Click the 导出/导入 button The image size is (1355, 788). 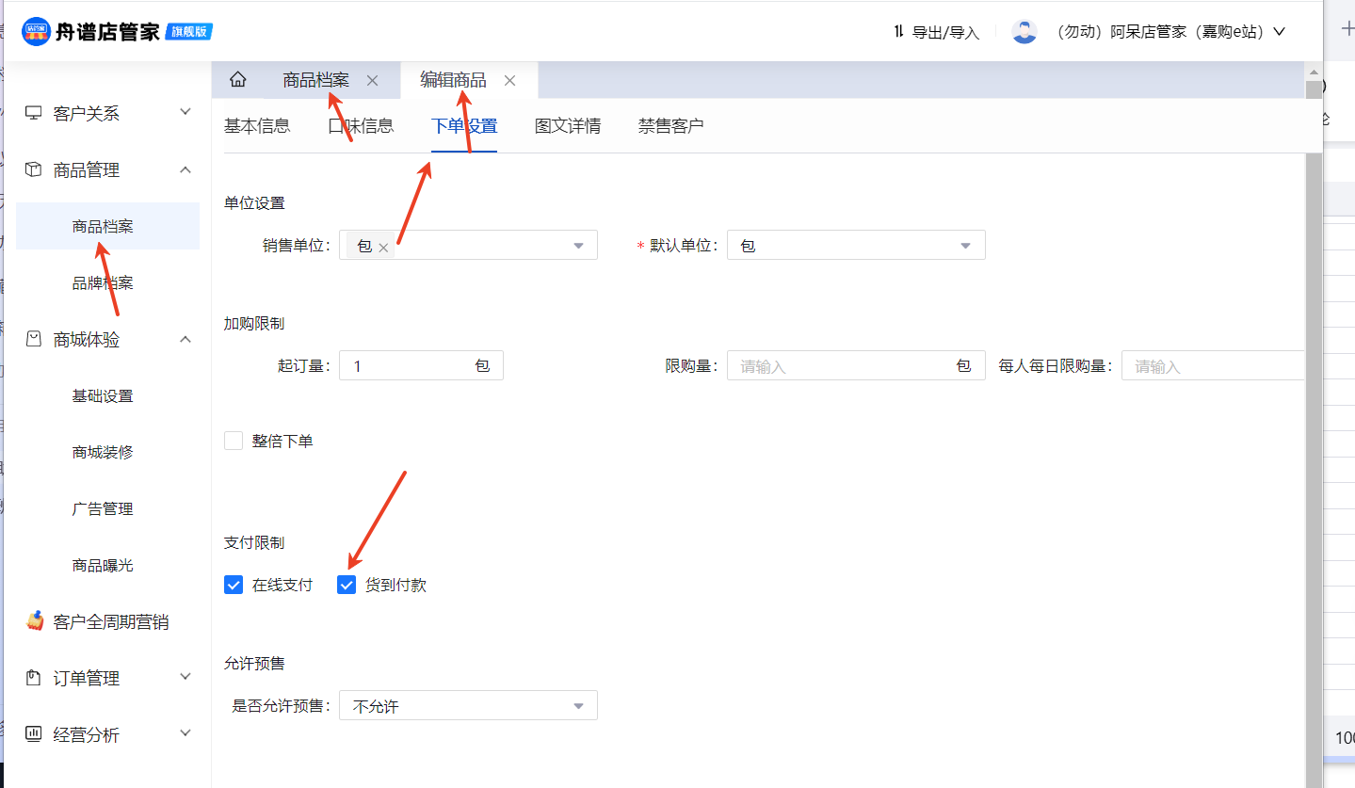[936, 32]
